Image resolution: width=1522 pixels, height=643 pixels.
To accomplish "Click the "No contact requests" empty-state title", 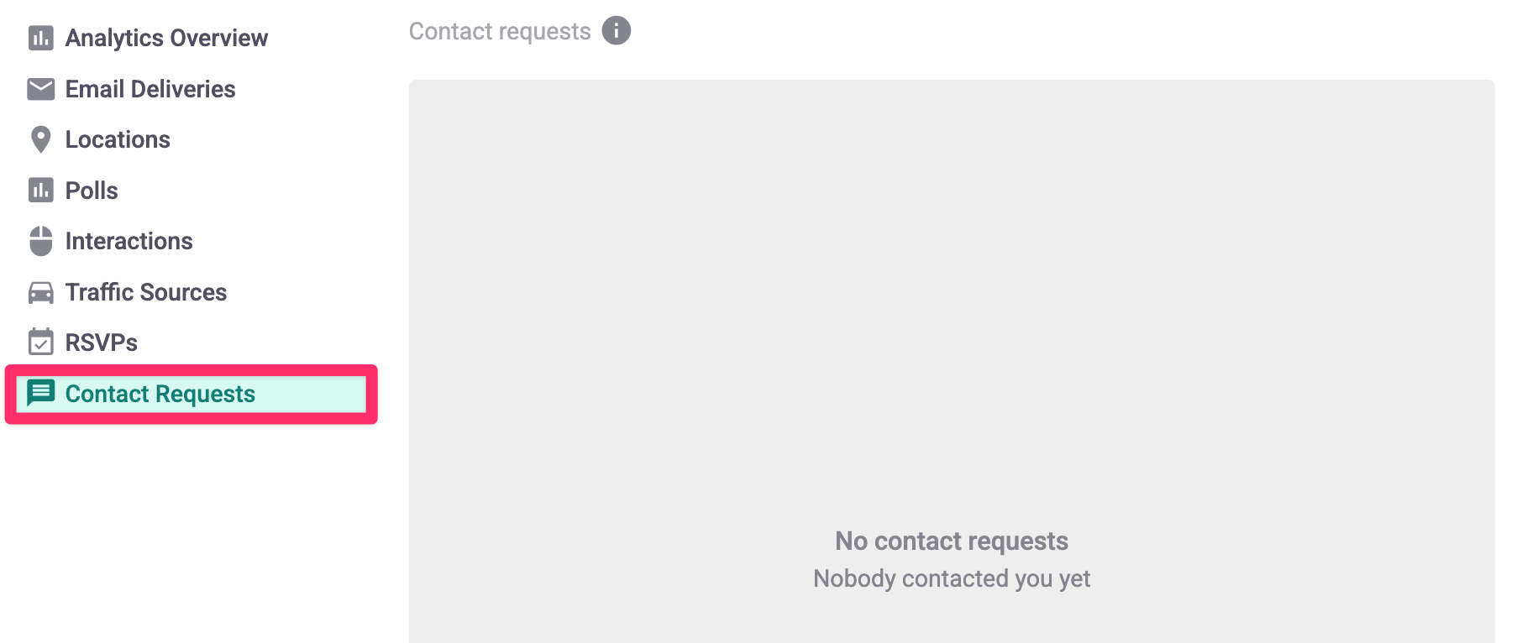I will coord(951,541).
